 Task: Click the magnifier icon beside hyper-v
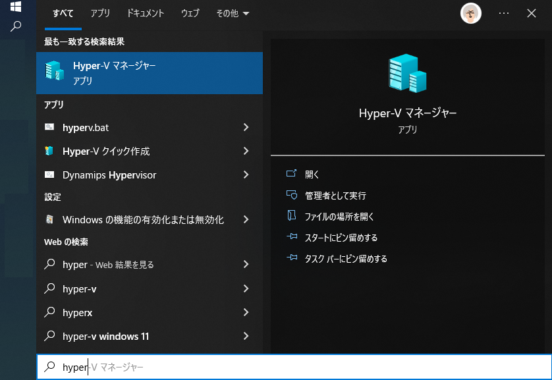[49, 288]
